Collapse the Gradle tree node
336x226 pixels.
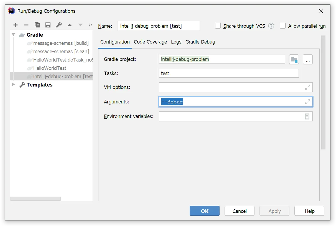click(x=13, y=35)
